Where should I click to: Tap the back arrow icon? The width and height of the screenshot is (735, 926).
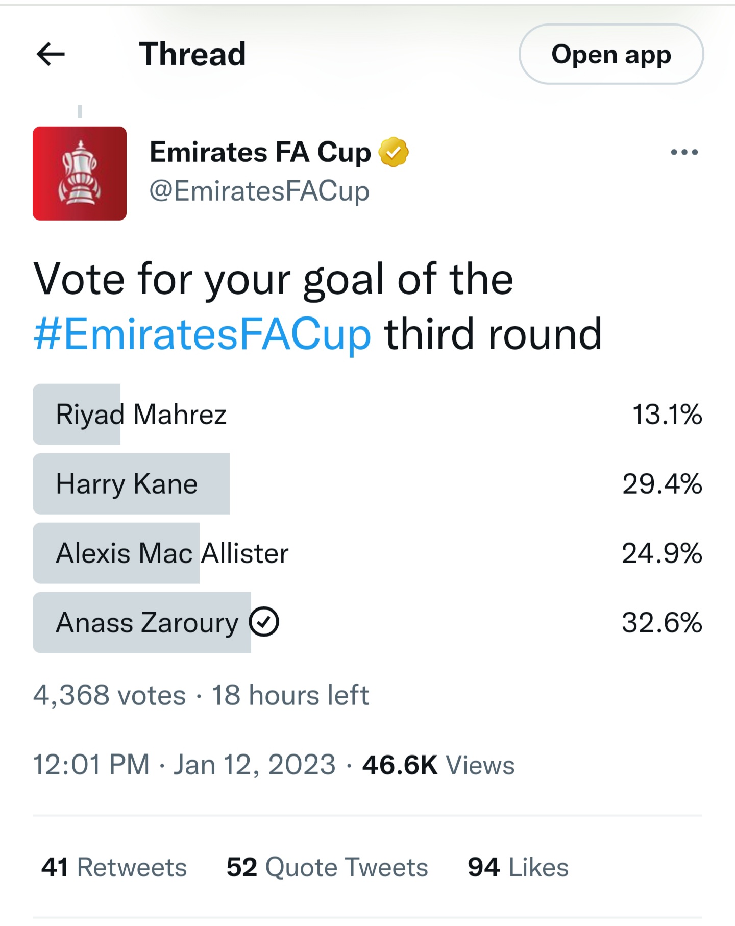pos(51,54)
